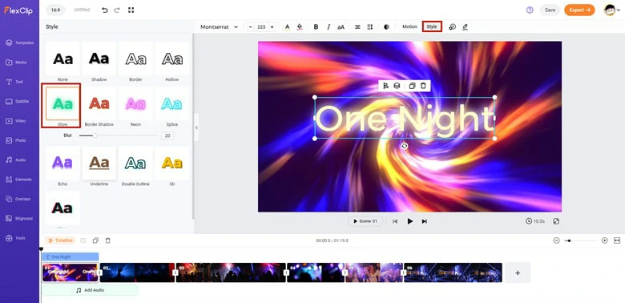Screen dimensions: 625x303
Task: Open the Montserrat font dropdown
Action: (x=219, y=27)
